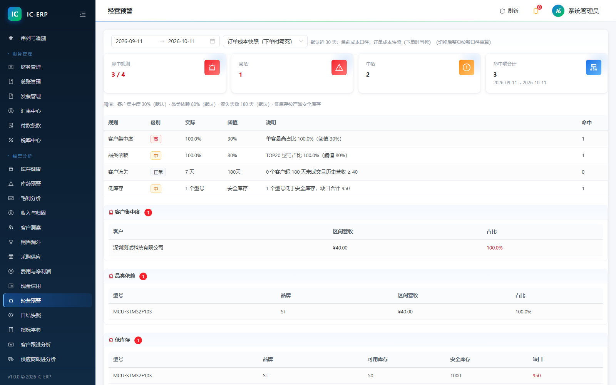Click the warning triangle icon on 高危 card

[x=339, y=67]
